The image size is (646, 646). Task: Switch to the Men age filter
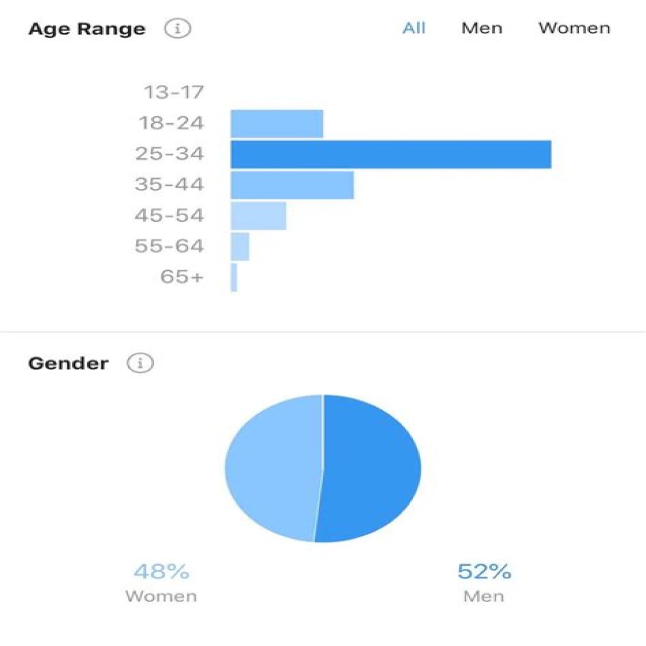(x=482, y=28)
